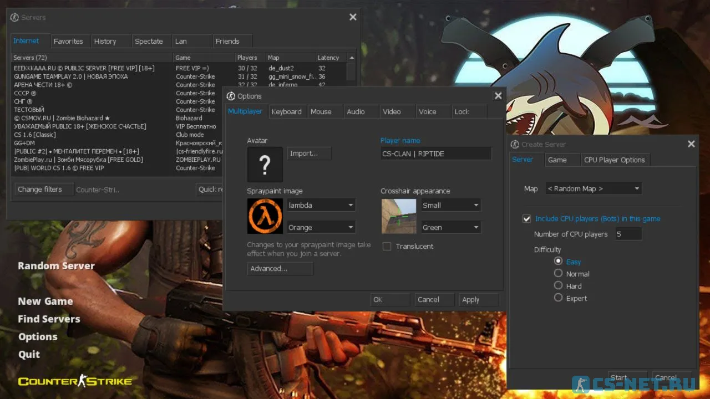Close the Servers window with X

pyautogui.click(x=353, y=17)
